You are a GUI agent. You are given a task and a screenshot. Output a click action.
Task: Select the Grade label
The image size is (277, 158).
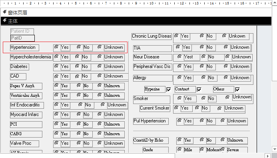tap(155, 150)
